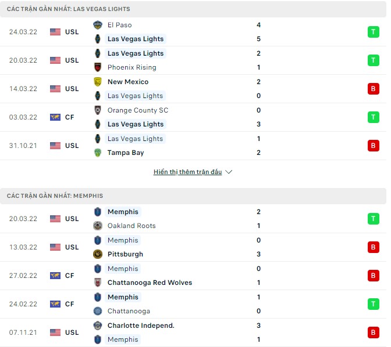Select the 'Các trận gần nhất: Memphis' header

[x=55, y=196]
